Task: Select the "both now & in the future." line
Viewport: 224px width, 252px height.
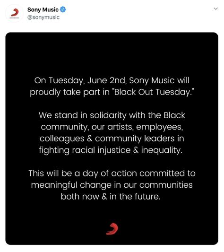Action: (x=111, y=197)
